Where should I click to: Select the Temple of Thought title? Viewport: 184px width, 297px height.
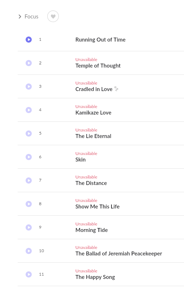(98, 66)
